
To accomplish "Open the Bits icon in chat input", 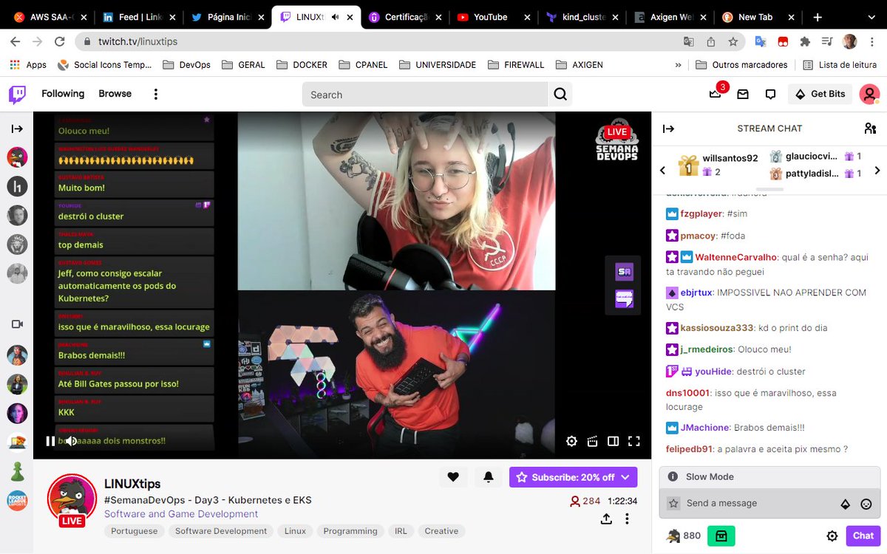I will [846, 504].
